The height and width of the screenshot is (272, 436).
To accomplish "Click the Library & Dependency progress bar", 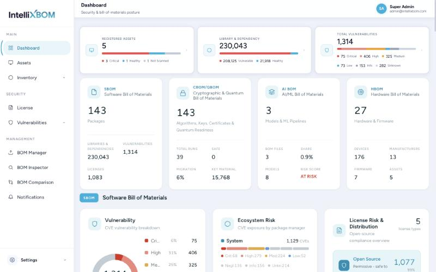I will [259, 53].
